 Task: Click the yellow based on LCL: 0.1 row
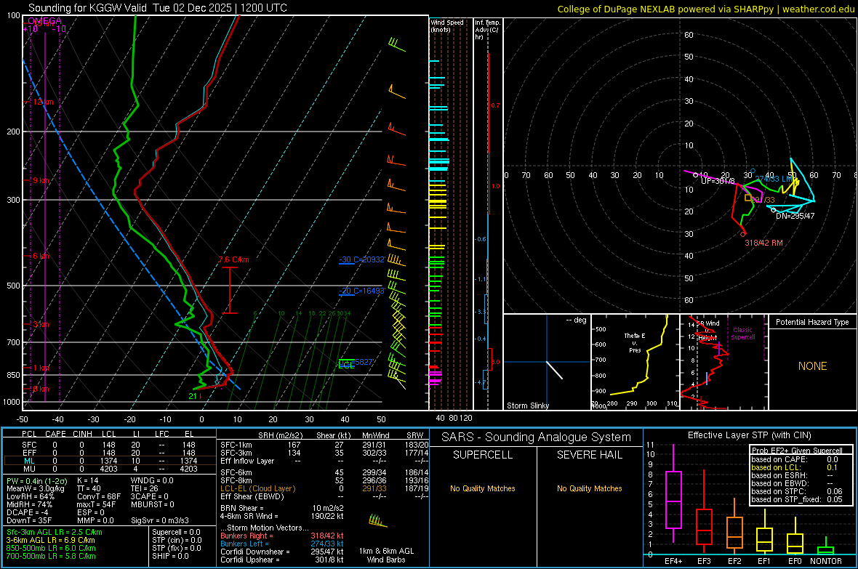click(x=795, y=467)
